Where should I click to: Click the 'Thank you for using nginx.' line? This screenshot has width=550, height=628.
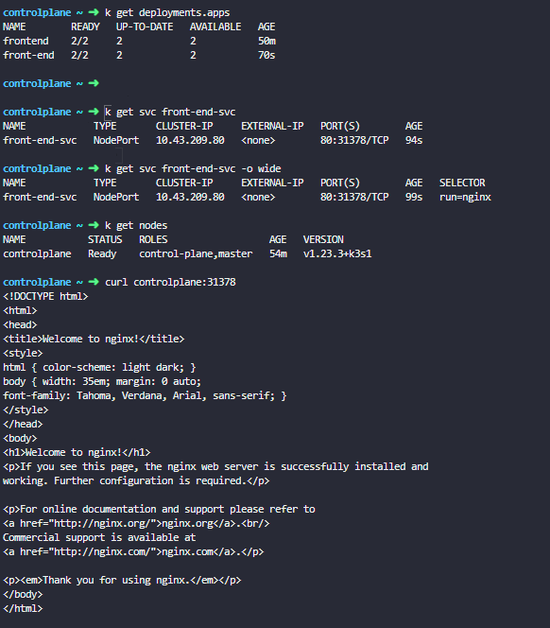coord(122,581)
